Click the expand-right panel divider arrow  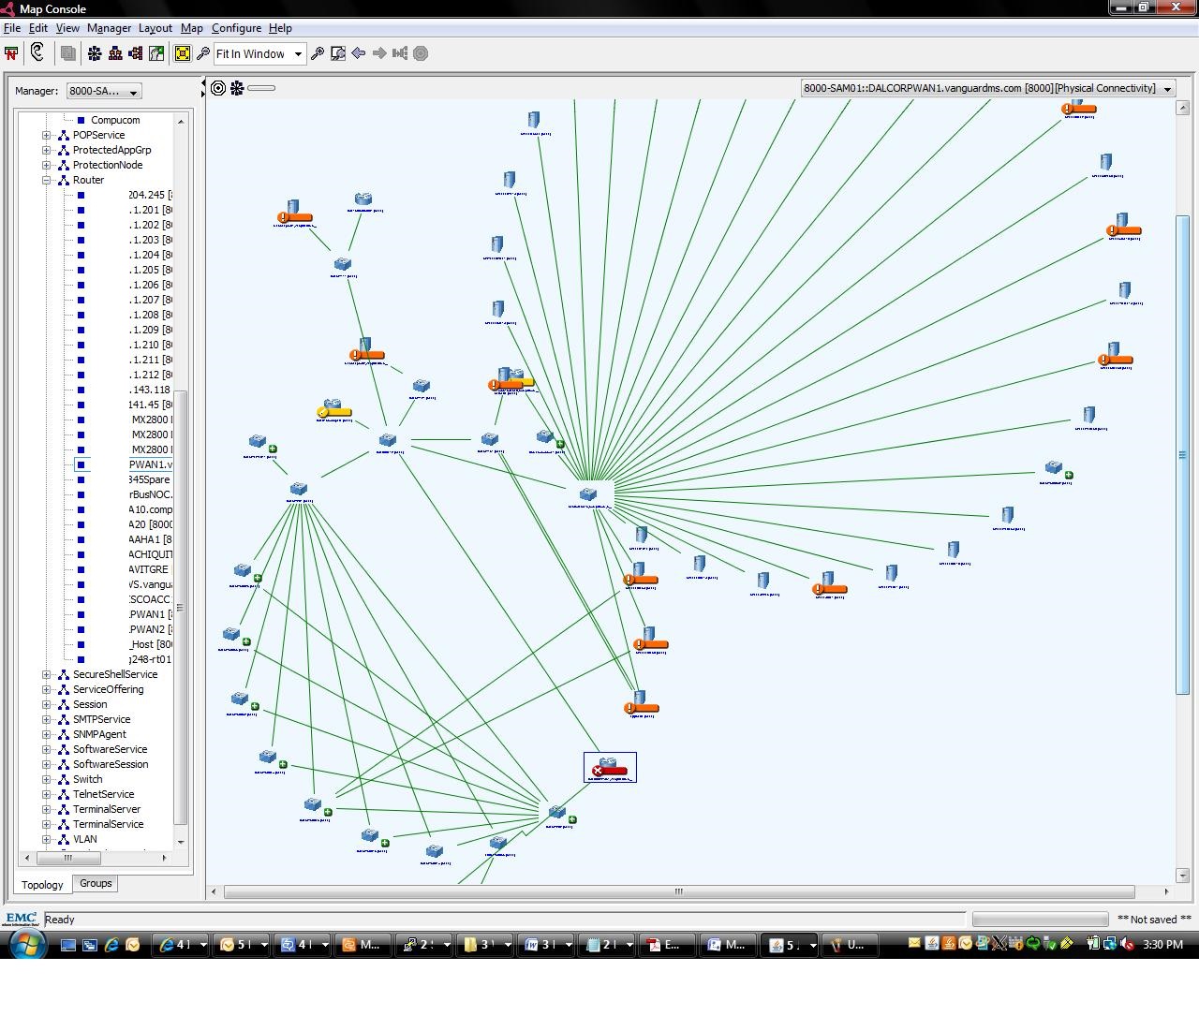203,93
